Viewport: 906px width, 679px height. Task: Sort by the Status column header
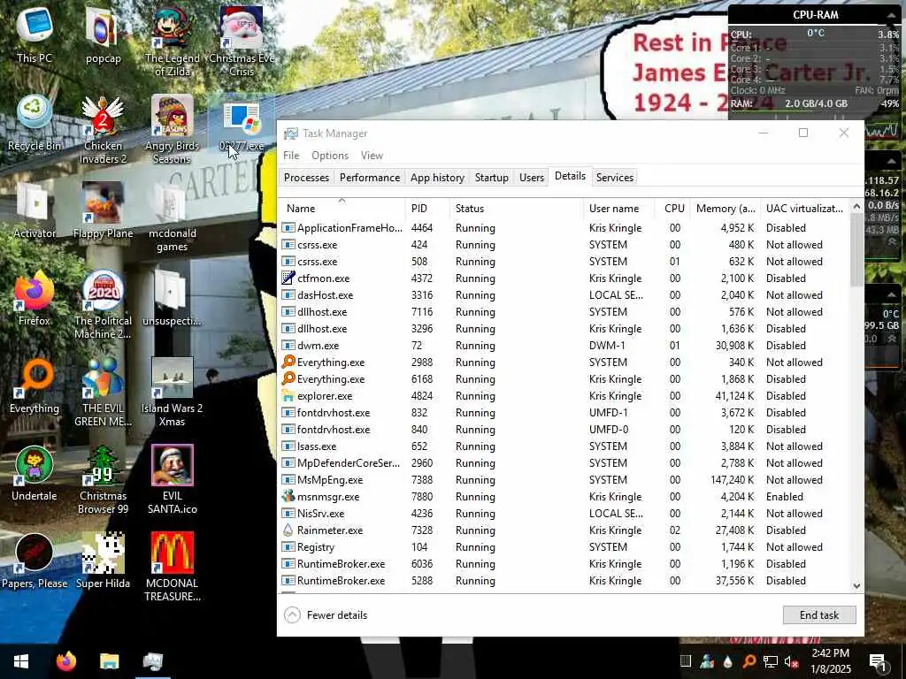pyautogui.click(x=517, y=209)
